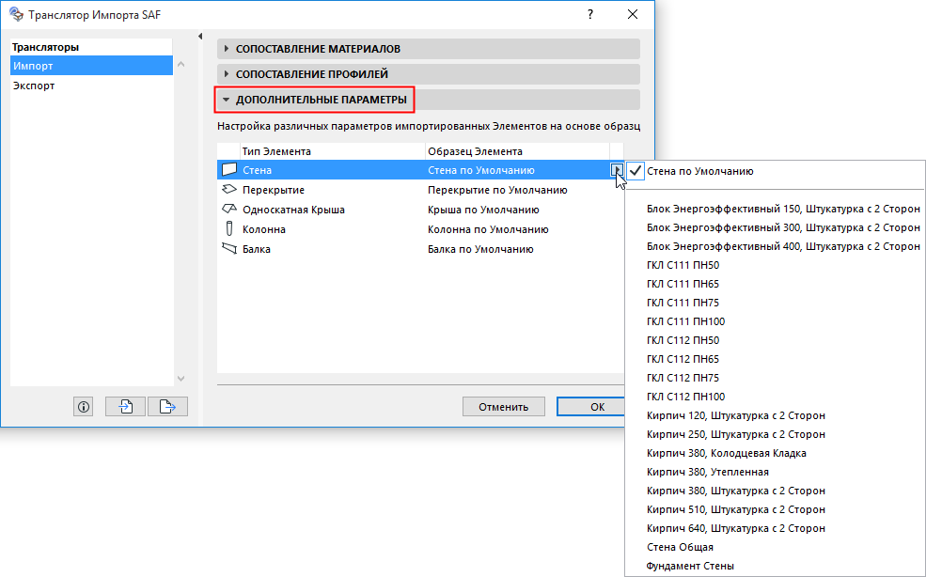Click Образец Элемента column header
926x577 pixels.
(x=517, y=151)
